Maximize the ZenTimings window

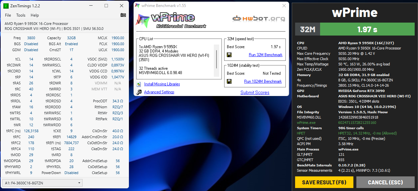click(x=106, y=6)
